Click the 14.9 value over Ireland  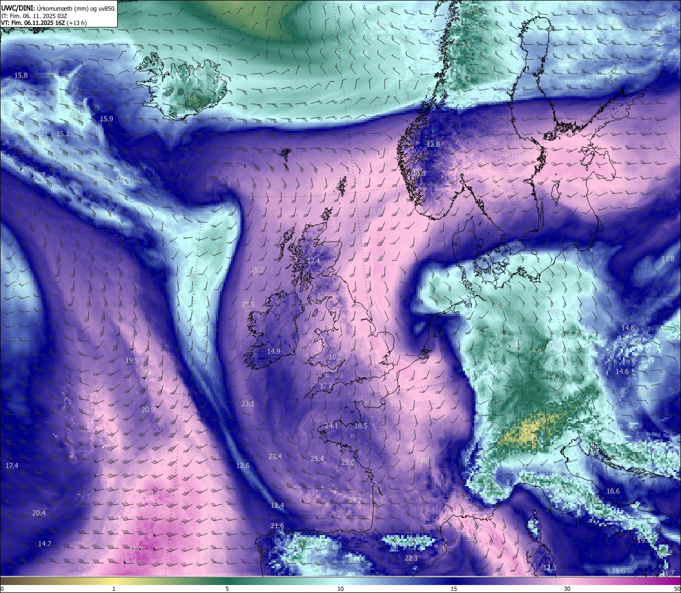coord(273,352)
